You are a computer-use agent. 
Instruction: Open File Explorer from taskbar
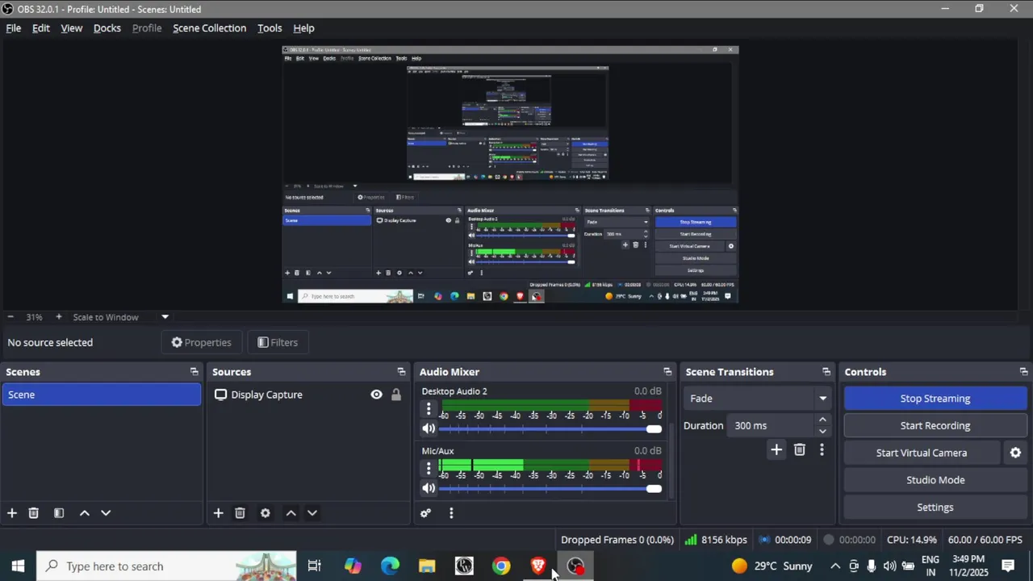point(427,566)
